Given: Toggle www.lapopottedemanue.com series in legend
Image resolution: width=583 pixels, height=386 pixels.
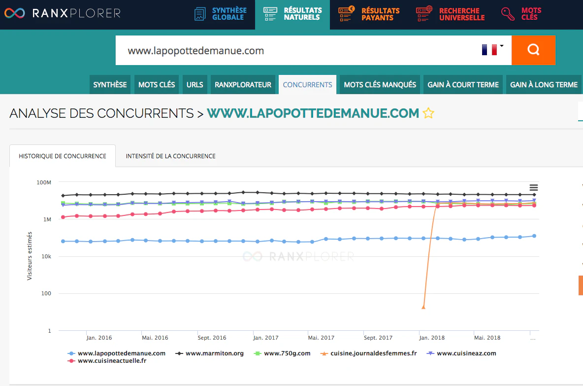Looking at the screenshot, I should (116, 353).
